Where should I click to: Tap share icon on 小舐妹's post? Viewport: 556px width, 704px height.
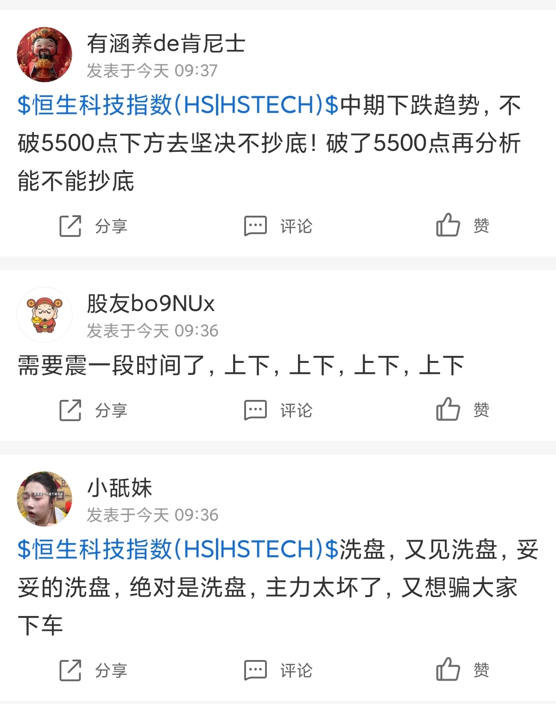[x=70, y=670]
